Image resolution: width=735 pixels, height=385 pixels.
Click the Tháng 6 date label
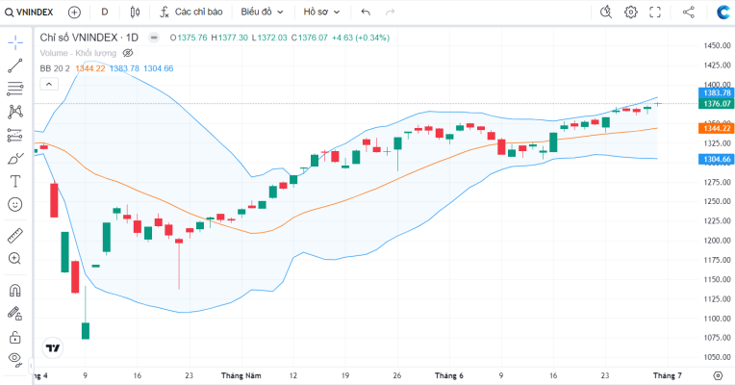click(x=448, y=375)
